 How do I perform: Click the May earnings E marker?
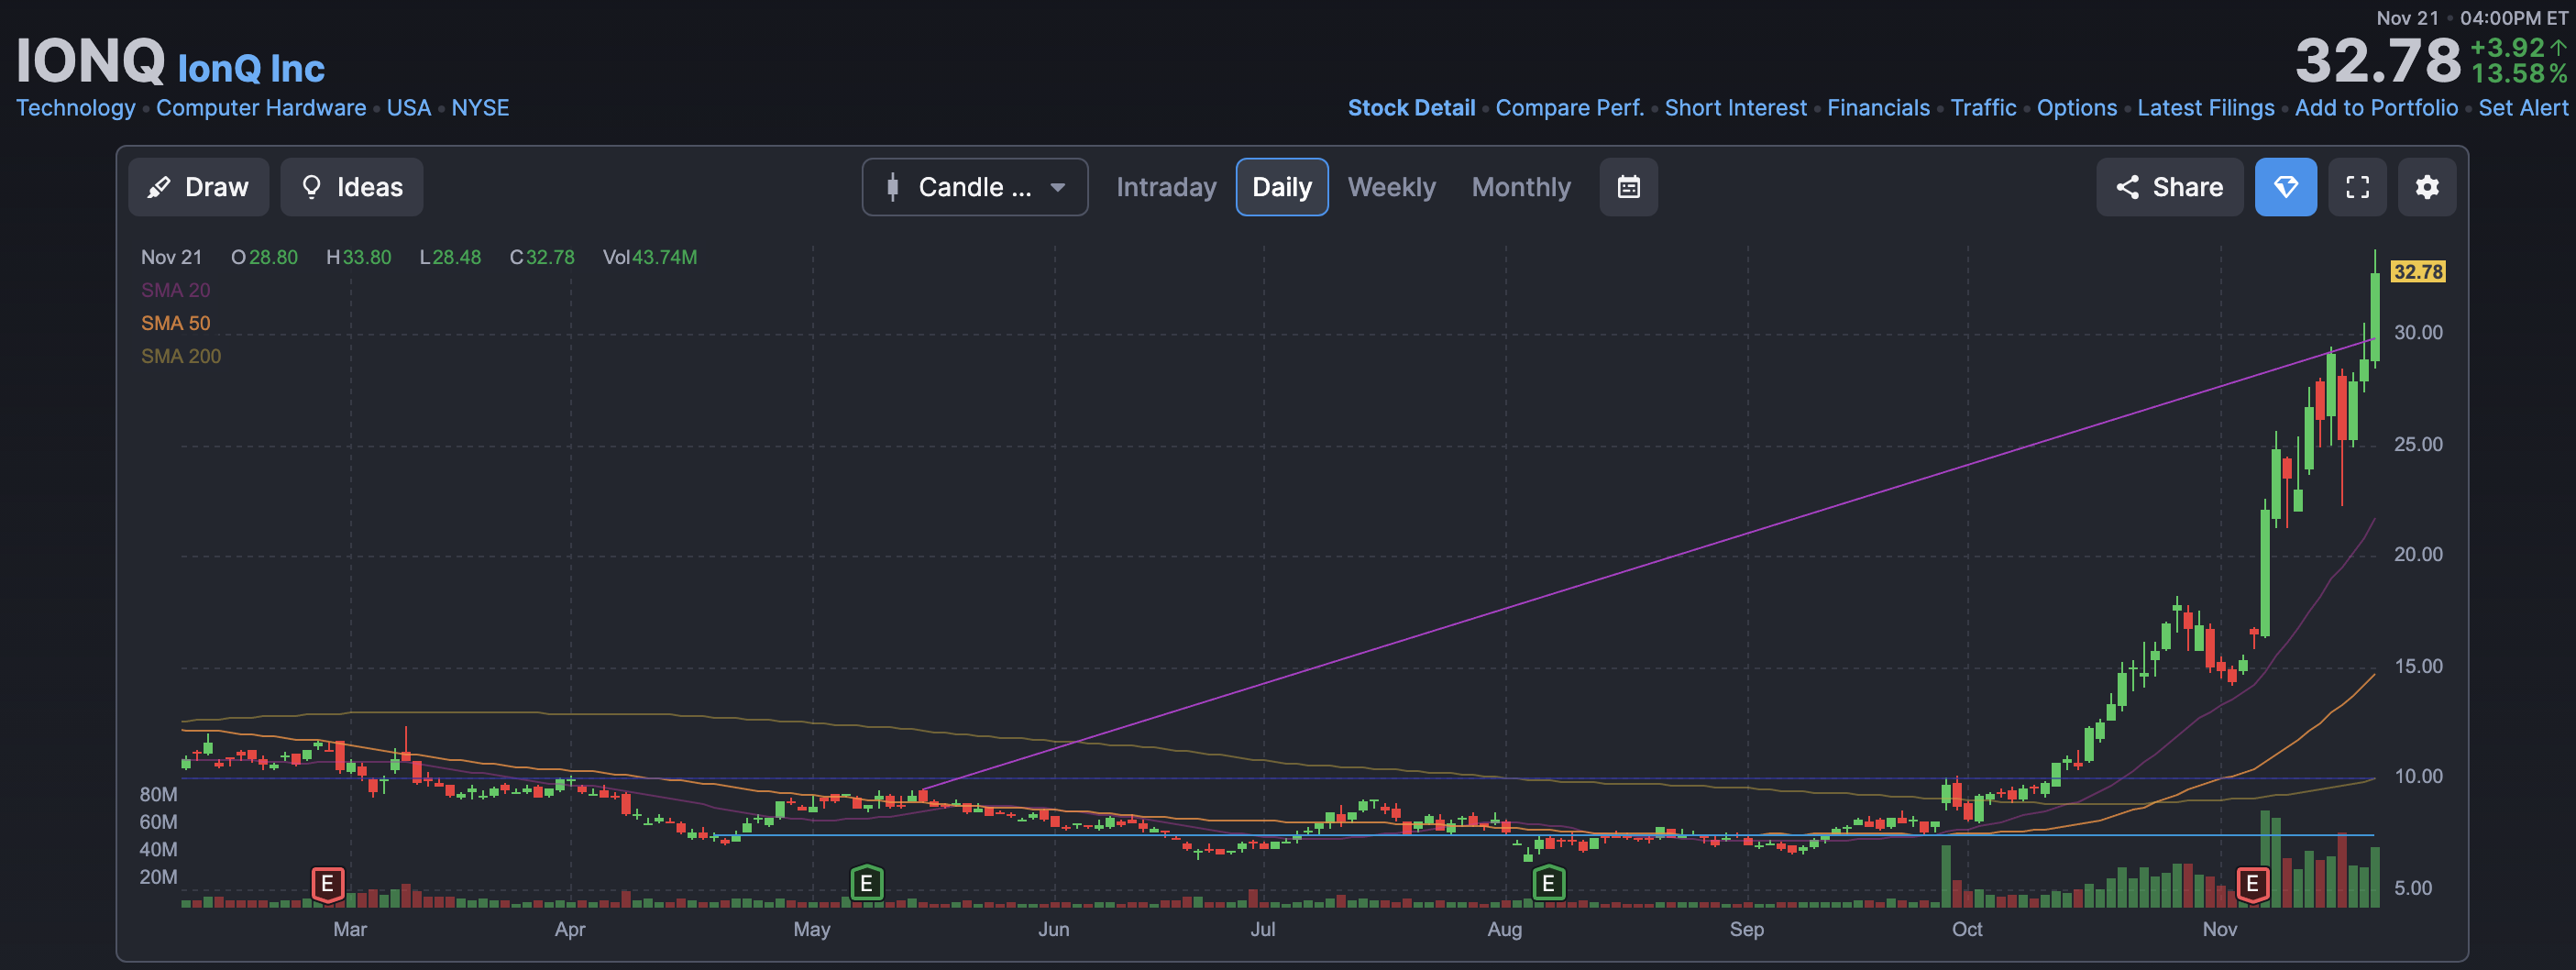pyautogui.click(x=866, y=884)
